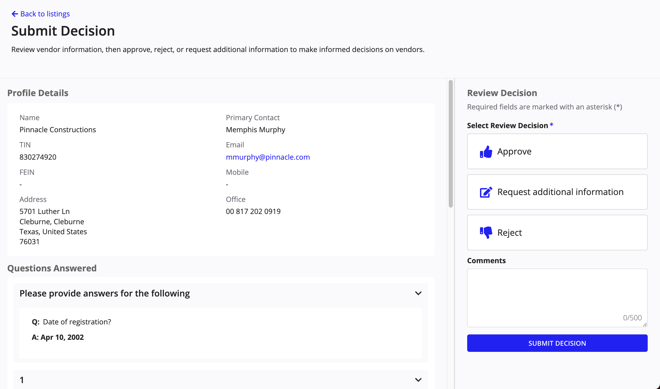Click the profile panel vertical scrollbar
Screen dimensions: 660x389
451,144
